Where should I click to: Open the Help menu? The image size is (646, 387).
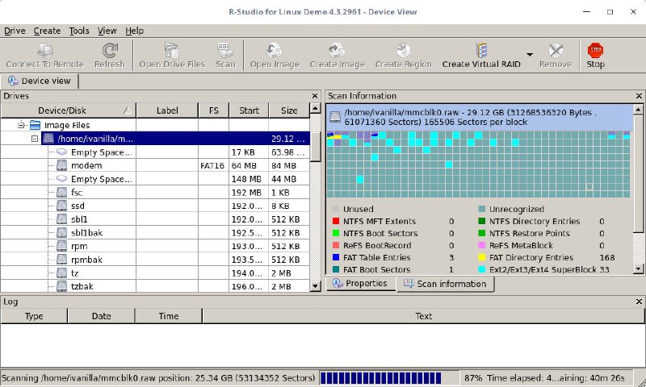click(134, 31)
